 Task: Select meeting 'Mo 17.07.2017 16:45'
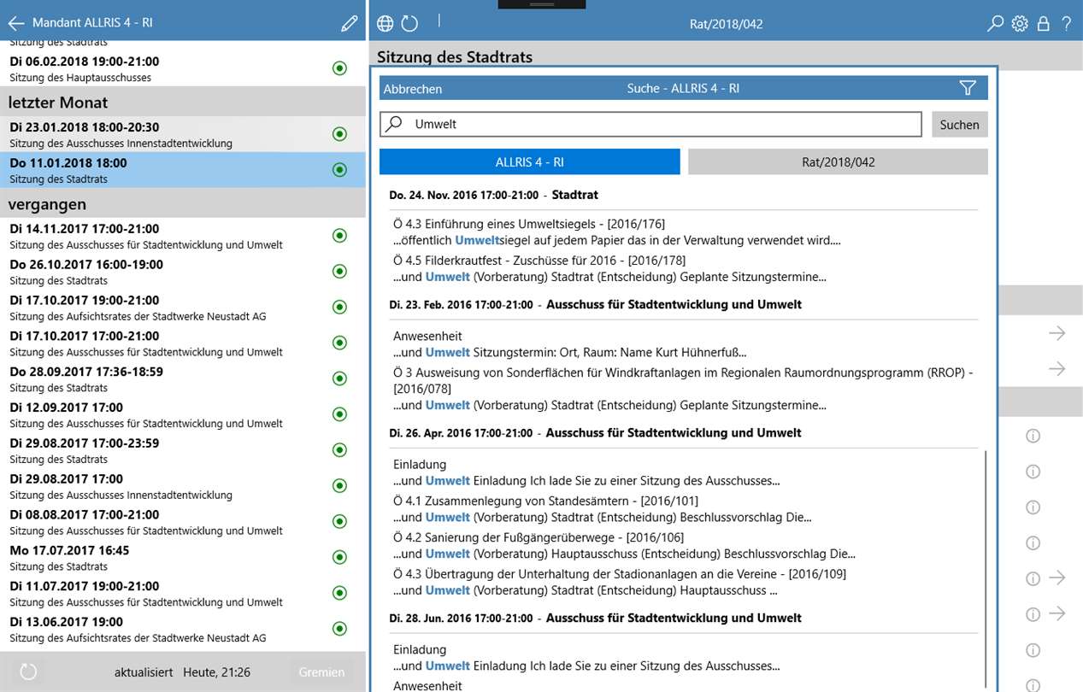183,558
